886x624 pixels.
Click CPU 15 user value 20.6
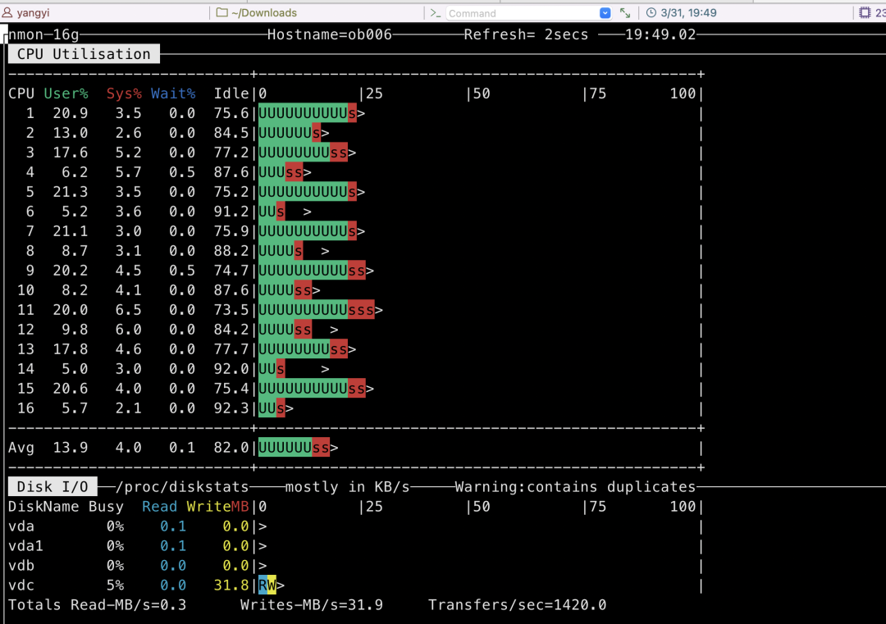(x=71, y=389)
